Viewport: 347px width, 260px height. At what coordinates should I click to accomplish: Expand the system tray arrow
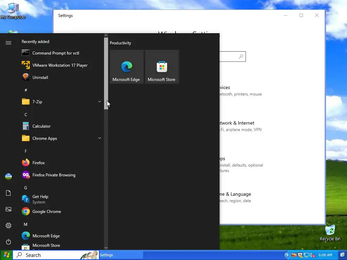(x=287, y=255)
